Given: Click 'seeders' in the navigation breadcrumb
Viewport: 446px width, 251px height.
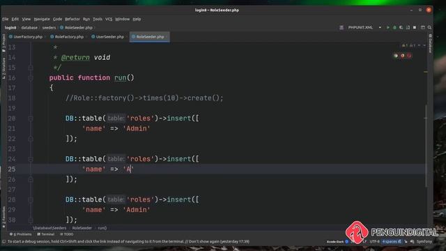Looking at the screenshot, I should point(49,28).
